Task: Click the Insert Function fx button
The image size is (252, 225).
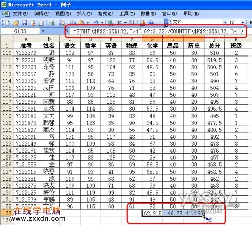Action: [x=67, y=31]
